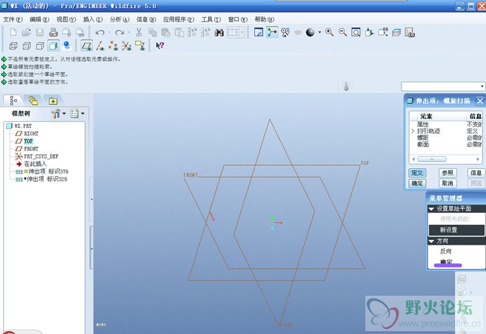Click the Zoom Out magnifier icon
486x334 pixels.
coord(343,32)
